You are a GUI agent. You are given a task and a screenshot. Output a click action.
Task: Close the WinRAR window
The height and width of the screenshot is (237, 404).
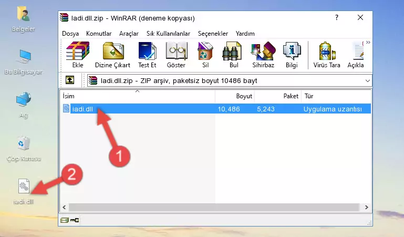click(x=360, y=17)
